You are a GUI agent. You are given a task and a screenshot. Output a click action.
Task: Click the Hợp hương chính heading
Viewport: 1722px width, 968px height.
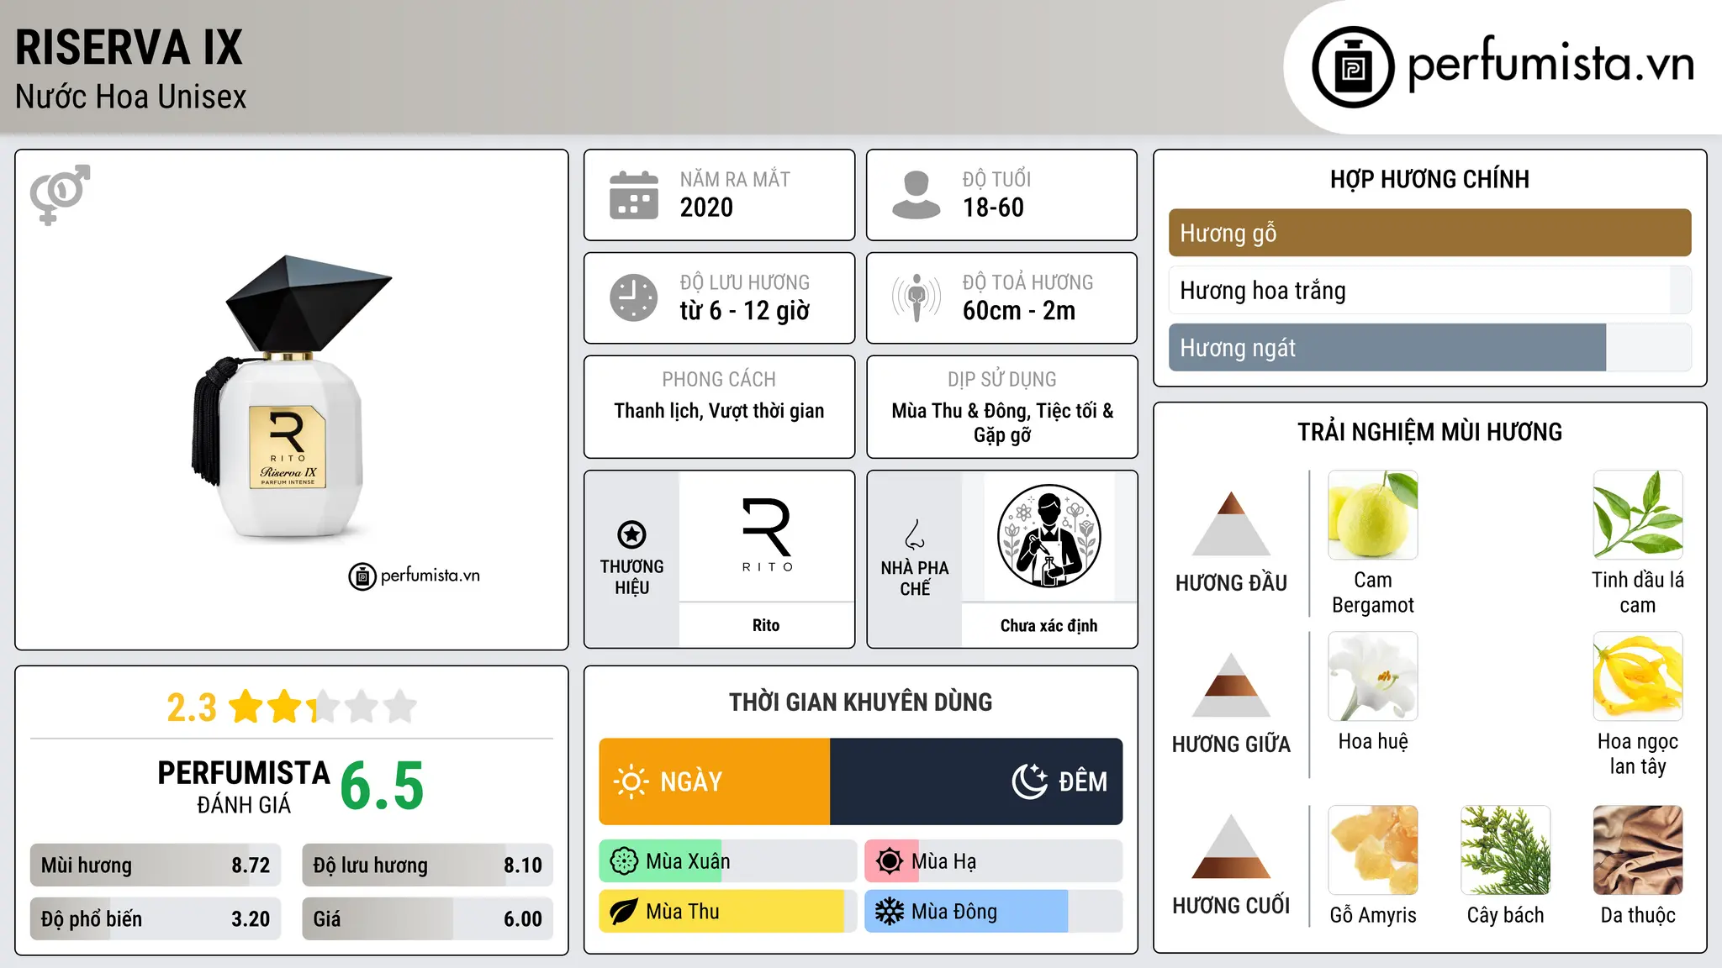(x=1429, y=179)
